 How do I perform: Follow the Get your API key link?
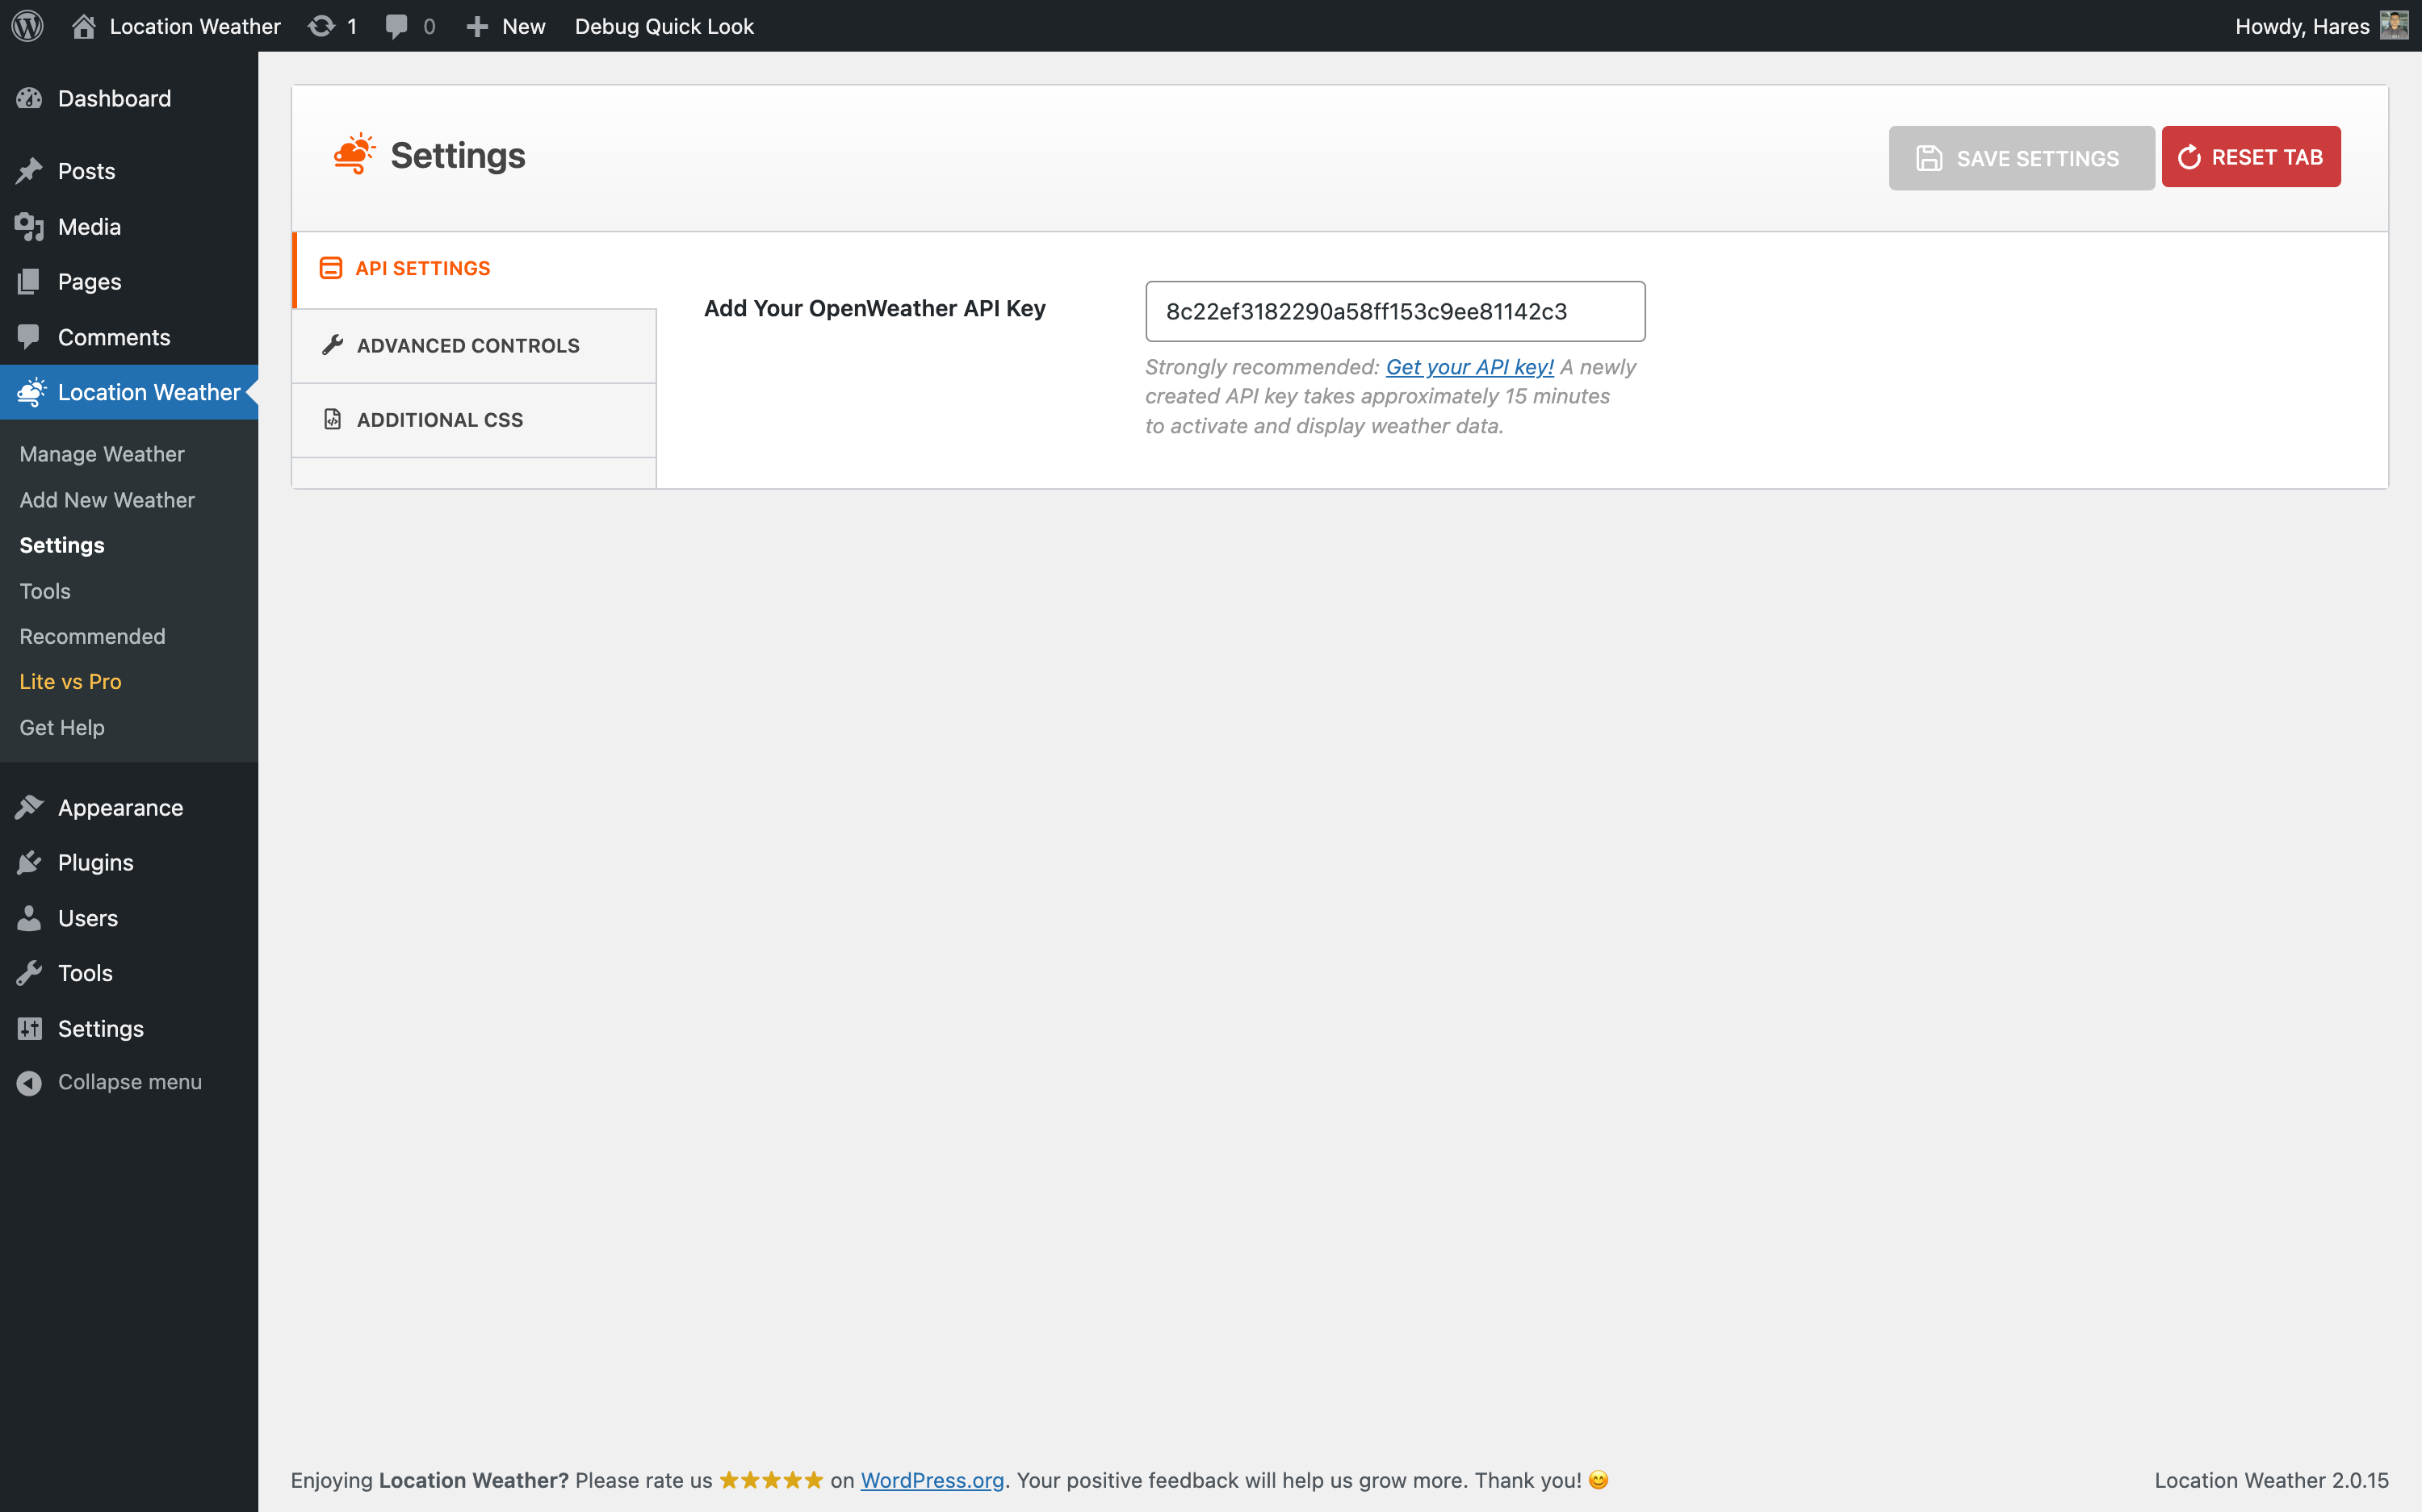pyautogui.click(x=1469, y=367)
